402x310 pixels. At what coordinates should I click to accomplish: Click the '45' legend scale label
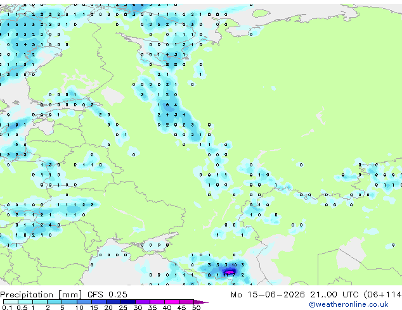click(181, 307)
